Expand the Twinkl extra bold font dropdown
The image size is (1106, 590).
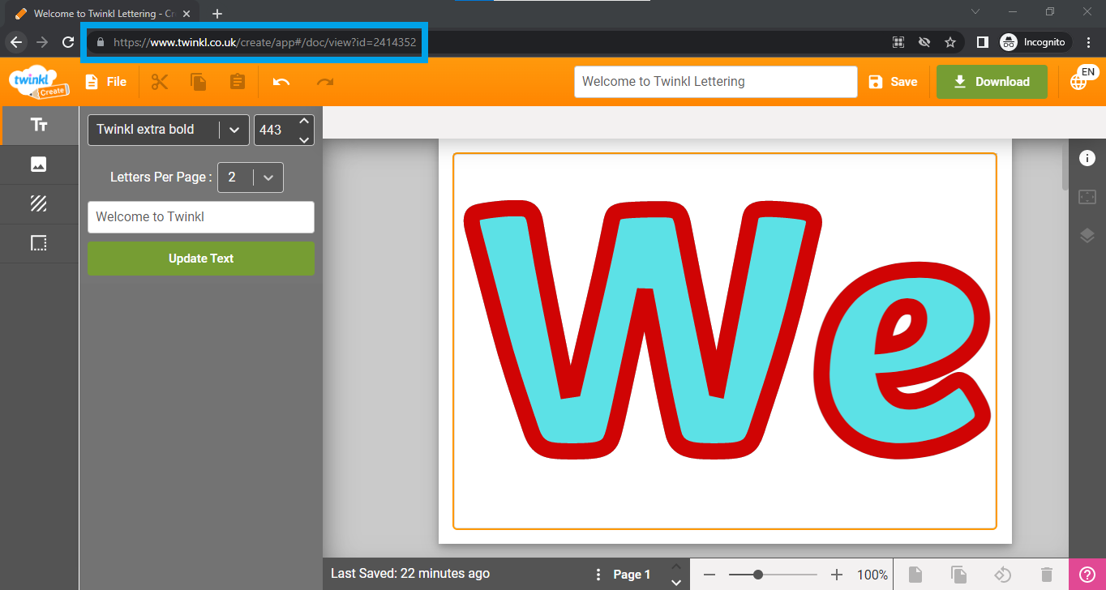234,130
